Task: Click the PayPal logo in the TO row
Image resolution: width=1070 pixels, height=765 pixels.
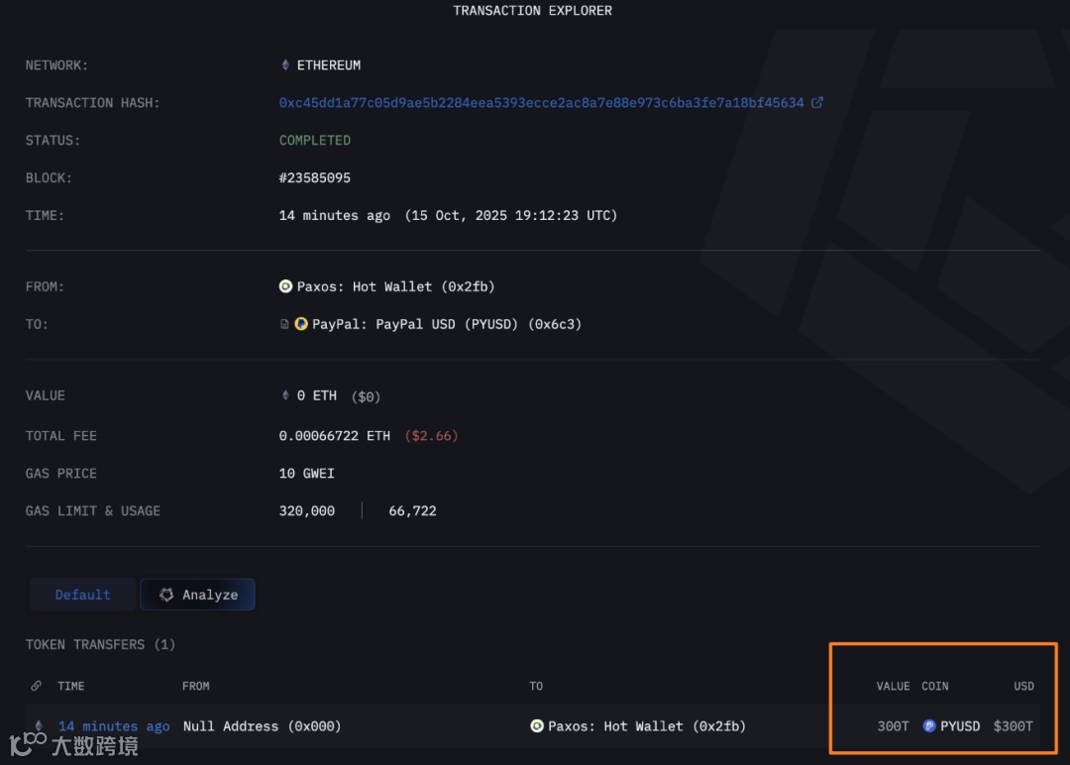Action: [301, 324]
